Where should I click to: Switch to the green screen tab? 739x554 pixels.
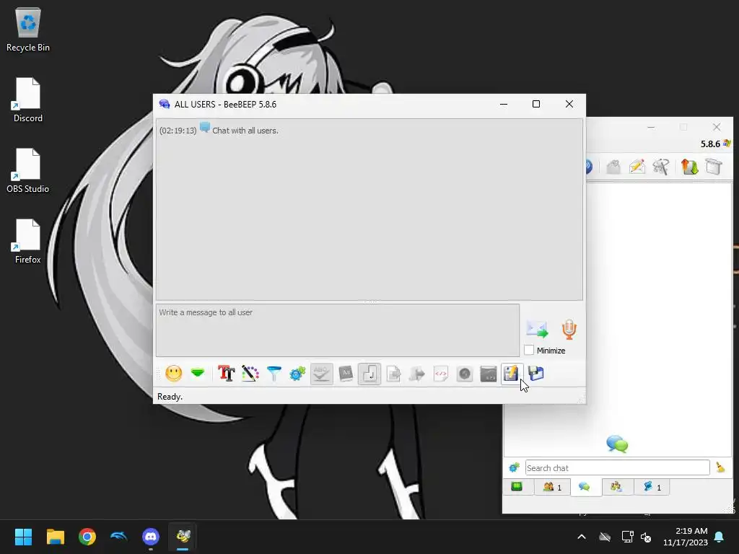tap(517, 487)
